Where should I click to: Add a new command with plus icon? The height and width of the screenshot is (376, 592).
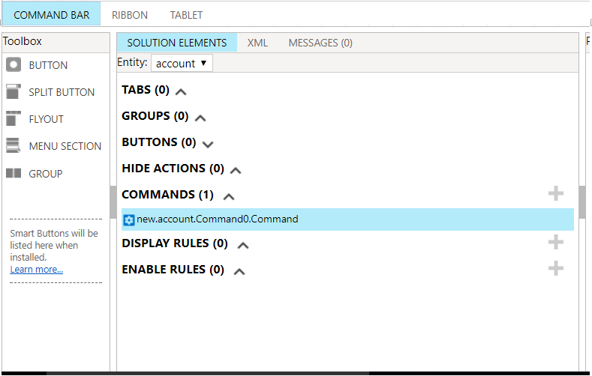[555, 194]
